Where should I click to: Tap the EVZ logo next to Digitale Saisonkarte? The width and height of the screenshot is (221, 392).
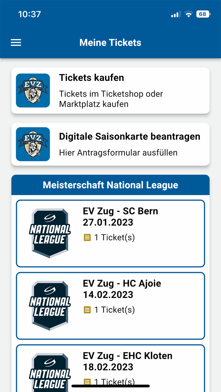pyautogui.click(x=33, y=144)
